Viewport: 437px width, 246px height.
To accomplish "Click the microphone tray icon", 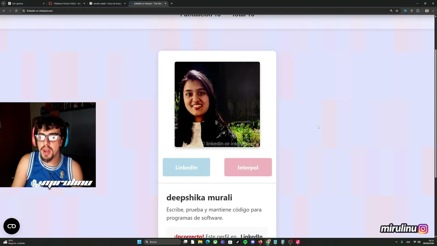I will pos(402,242).
